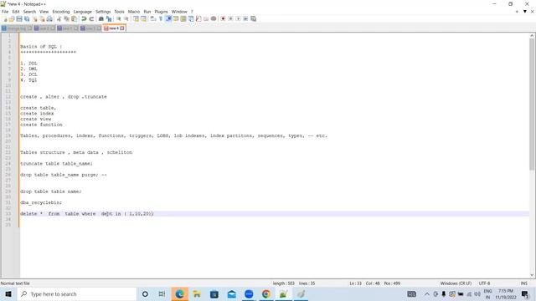
Task: Click the Windows Start button
Action: [8, 293]
